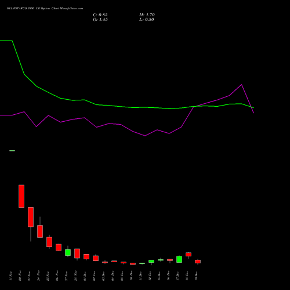Screen dimensions: 290x290
Task: Select the red candle for 25 Nov
Action: click(x=49, y=242)
